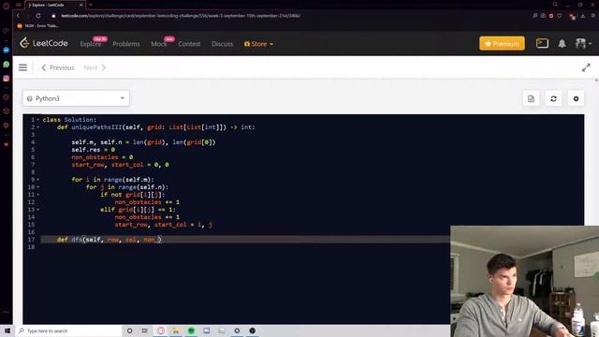Open WhatsApp in the browser sidebar
Screen dimensions: 599x337
tap(7, 65)
